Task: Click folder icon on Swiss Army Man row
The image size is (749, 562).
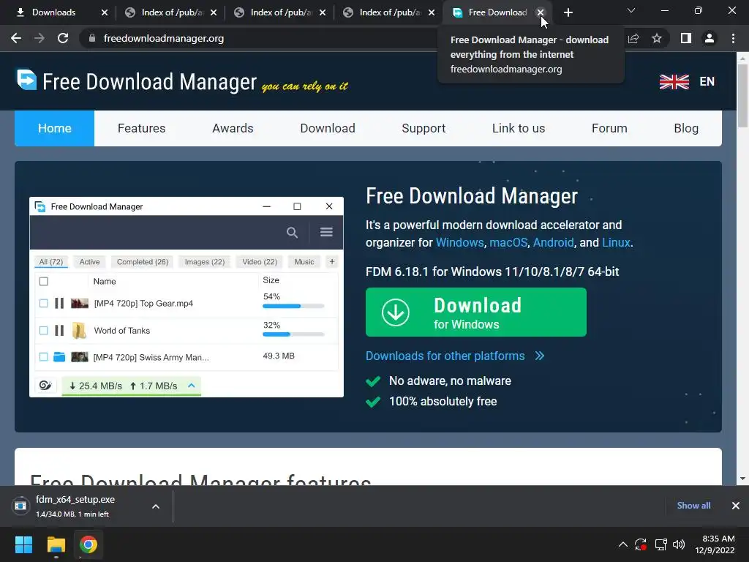Action: tap(59, 357)
